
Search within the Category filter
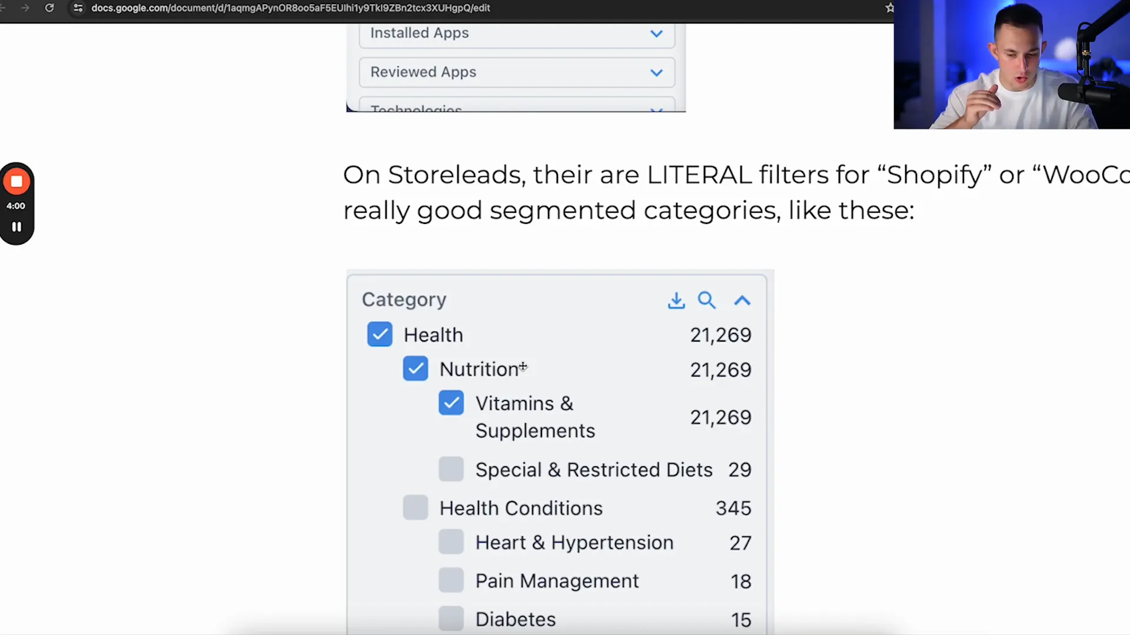(x=707, y=300)
